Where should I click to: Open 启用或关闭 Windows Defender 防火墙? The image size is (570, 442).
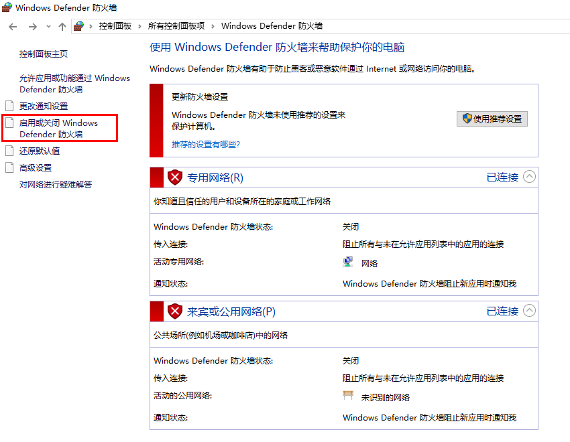[x=58, y=129]
